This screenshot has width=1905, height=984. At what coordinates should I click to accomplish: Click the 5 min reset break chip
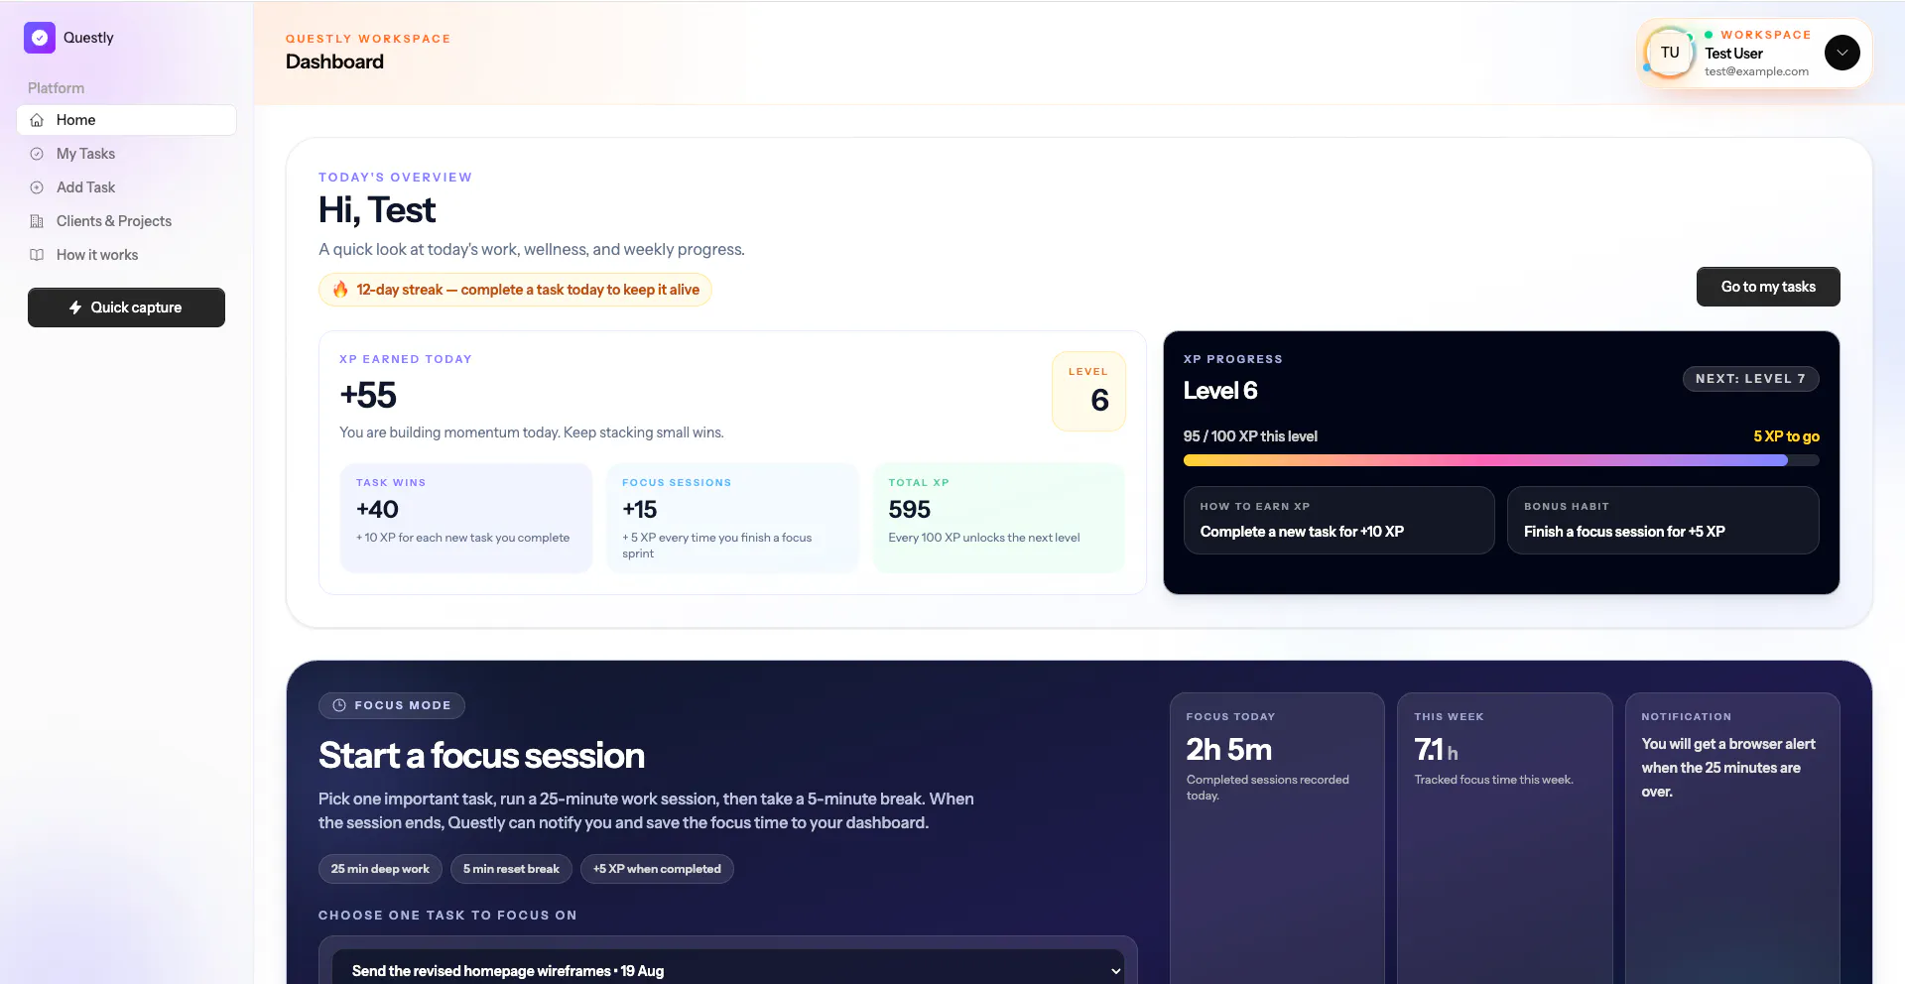pyautogui.click(x=511, y=869)
